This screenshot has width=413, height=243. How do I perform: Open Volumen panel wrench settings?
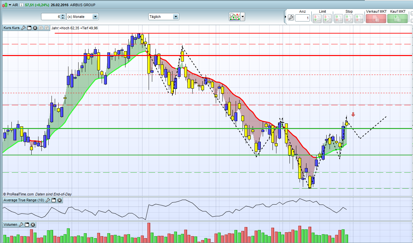tap(22, 225)
